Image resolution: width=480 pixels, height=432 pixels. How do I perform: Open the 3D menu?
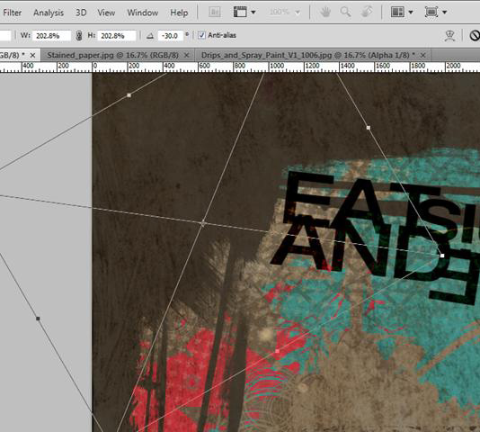81,13
